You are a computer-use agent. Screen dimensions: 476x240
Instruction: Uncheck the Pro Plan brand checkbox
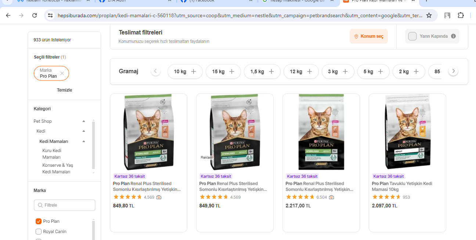pyautogui.click(x=39, y=221)
